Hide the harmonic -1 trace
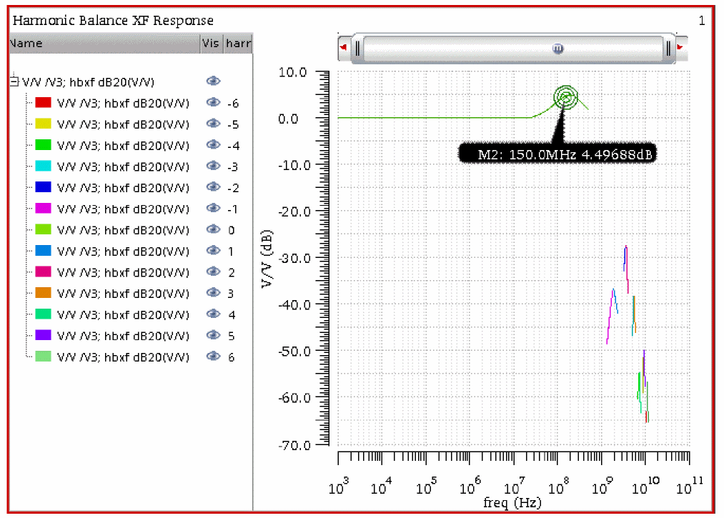The image size is (724, 518). tap(213, 208)
